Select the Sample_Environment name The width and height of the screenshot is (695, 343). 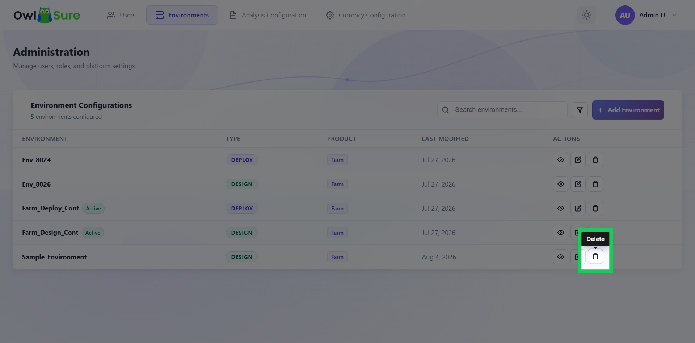[54, 257]
